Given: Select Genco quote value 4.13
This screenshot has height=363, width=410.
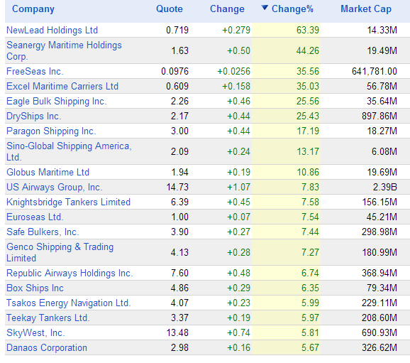Looking at the screenshot, I should (x=179, y=252).
